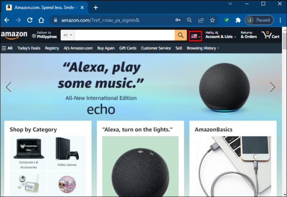The height and width of the screenshot is (197, 287).
Task: Click the Paused profile button
Action: pyautogui.click(x=259, y=20)
